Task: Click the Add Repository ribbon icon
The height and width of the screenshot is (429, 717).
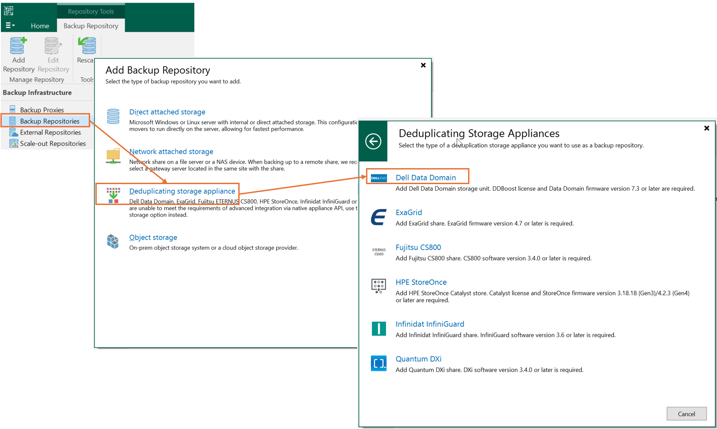Action: [x=18, y=46]
